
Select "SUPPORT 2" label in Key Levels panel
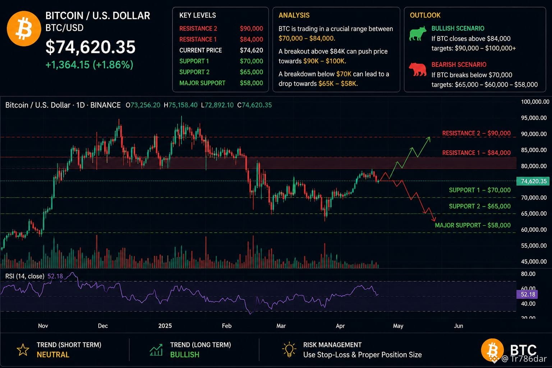194,72
